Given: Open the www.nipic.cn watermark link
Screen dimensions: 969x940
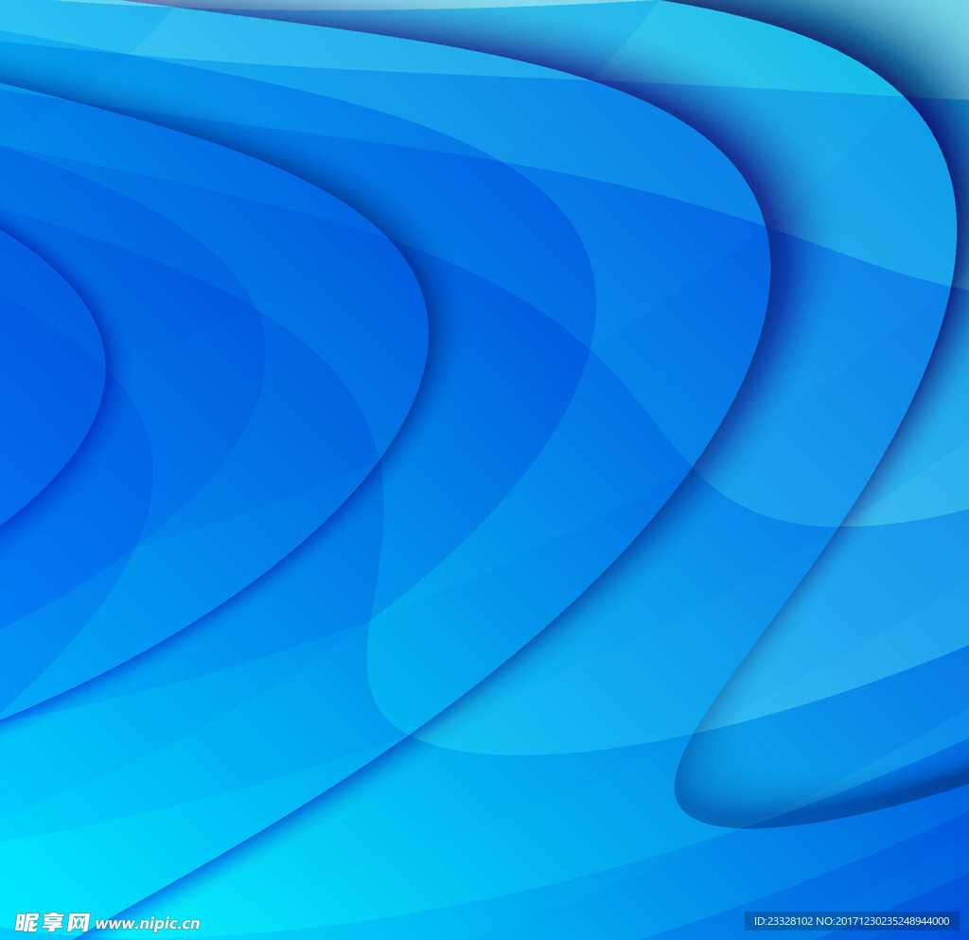Looking at the screenshot, I should 148,924.
